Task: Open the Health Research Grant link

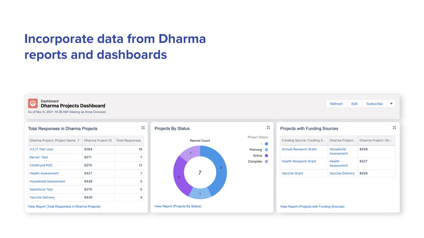Action: coord(299,161)
